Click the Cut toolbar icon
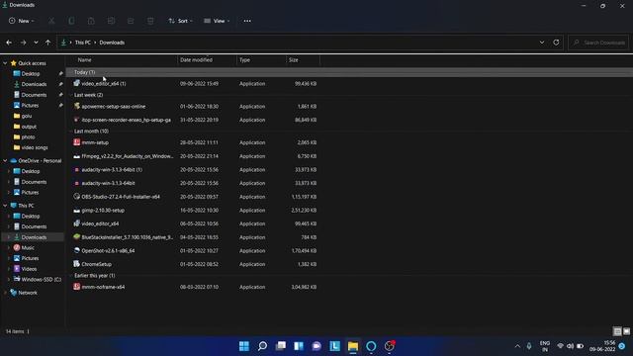The height and width of the screenshot is (356, 633). pos(51,21)
